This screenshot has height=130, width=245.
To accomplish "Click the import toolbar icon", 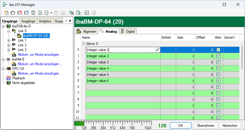I will (40, 13).
